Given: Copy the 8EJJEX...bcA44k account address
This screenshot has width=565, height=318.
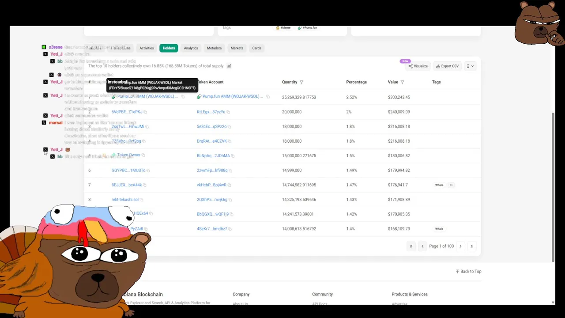Looking at the screenshot, I should (144, 185).
